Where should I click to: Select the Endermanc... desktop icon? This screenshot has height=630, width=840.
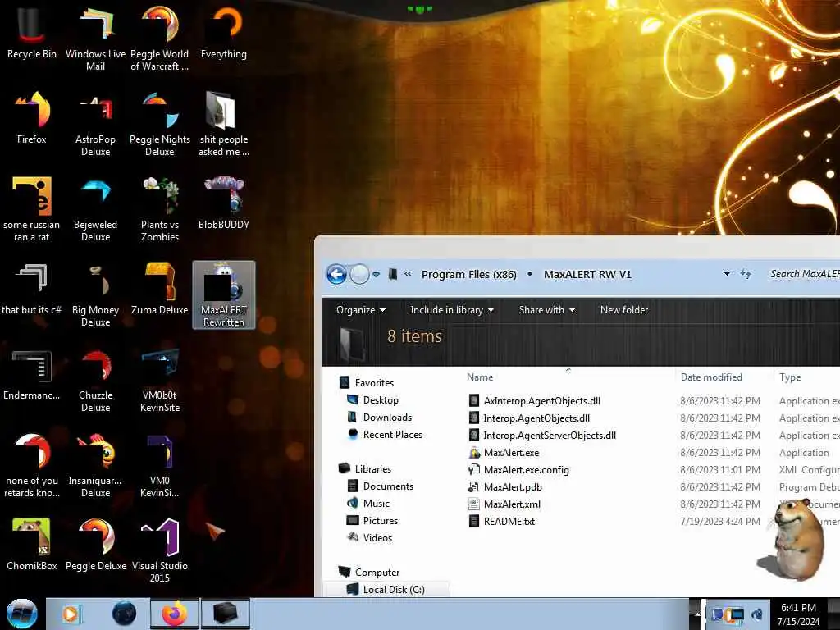[32, 373]
